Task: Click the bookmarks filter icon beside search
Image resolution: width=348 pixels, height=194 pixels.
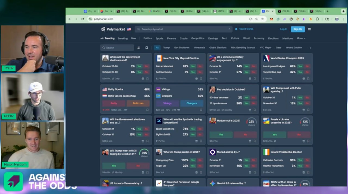Action: [147, 48]
